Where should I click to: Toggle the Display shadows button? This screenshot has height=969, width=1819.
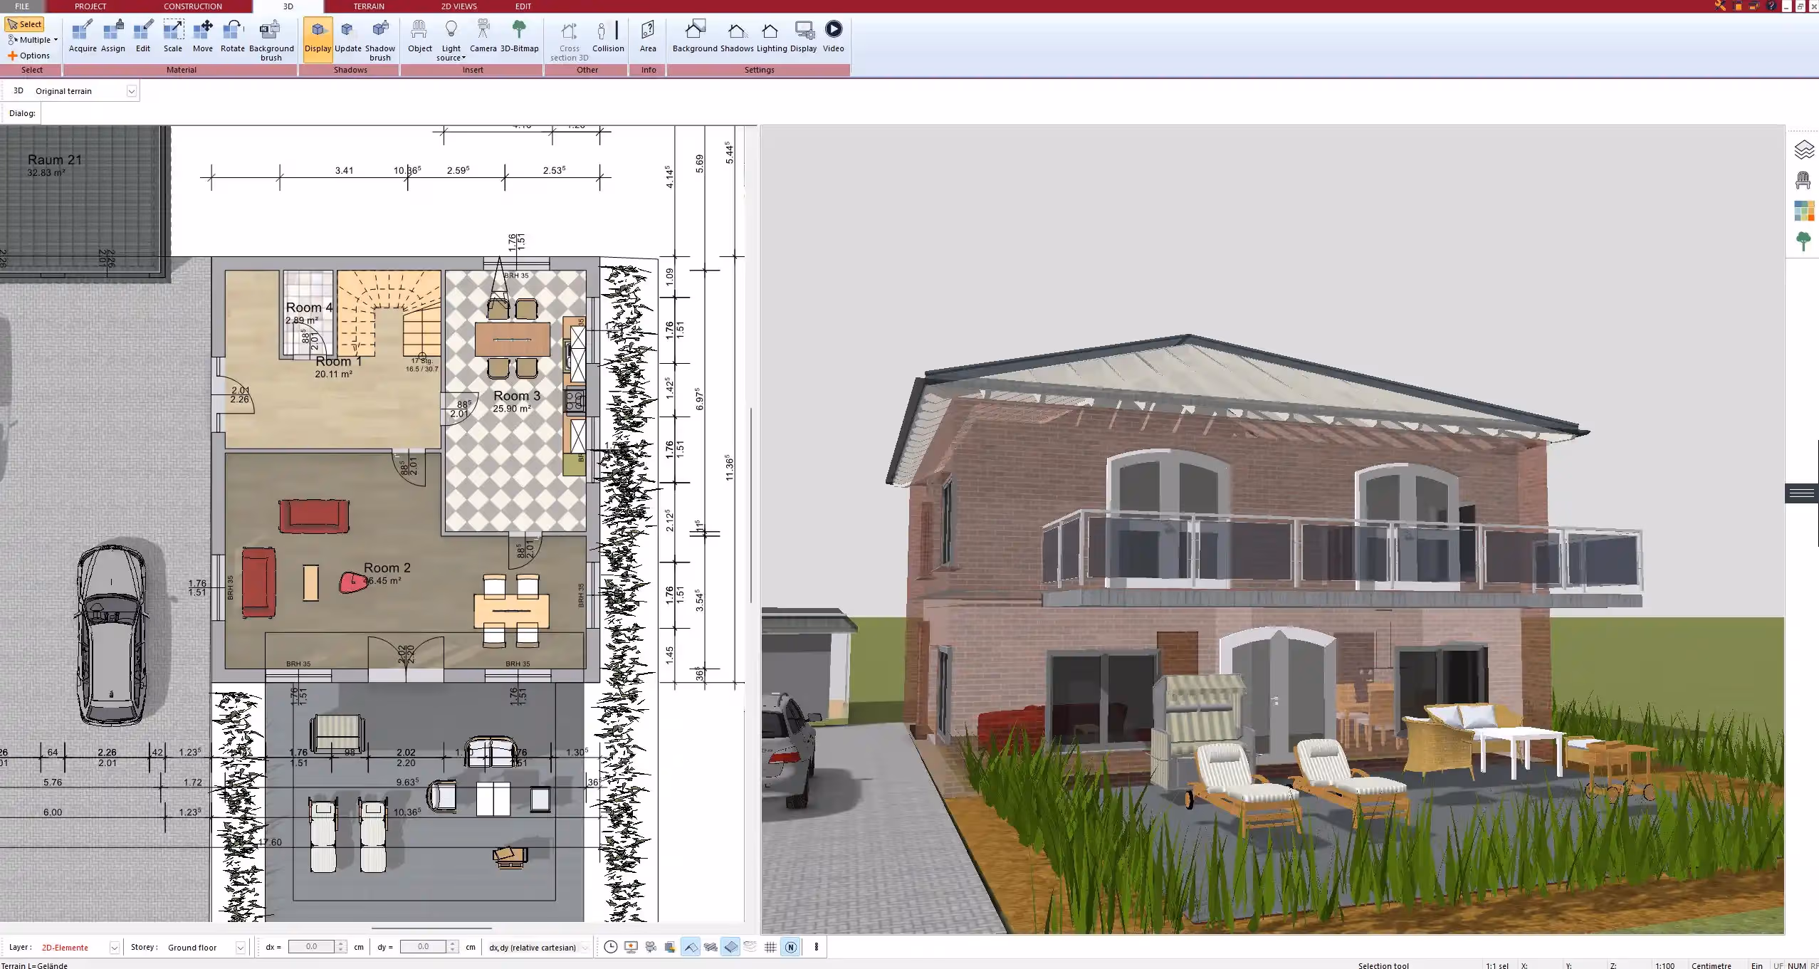pos(318,39)
